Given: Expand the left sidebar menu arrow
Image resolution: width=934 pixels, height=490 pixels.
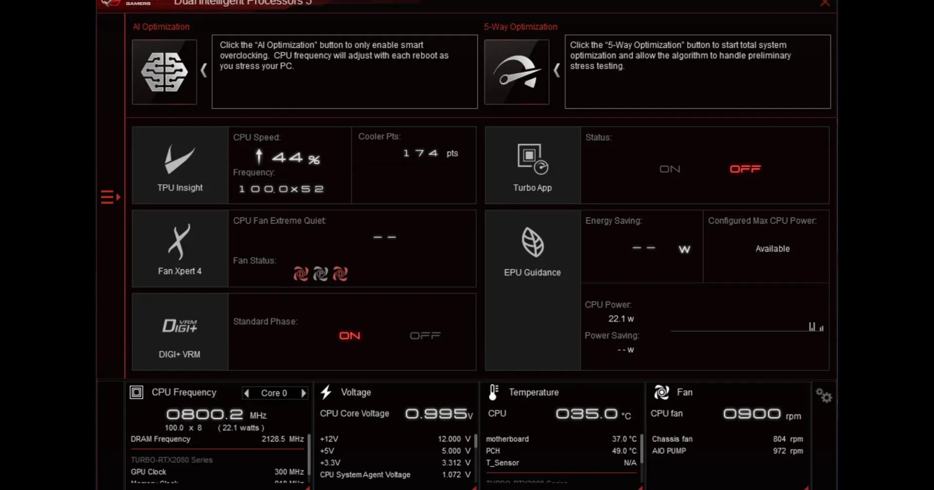Looking at the screenshot, I should 110,197.
